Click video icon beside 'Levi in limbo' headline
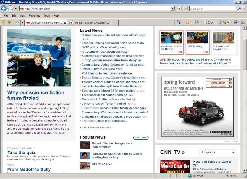 tap(140, 87)
